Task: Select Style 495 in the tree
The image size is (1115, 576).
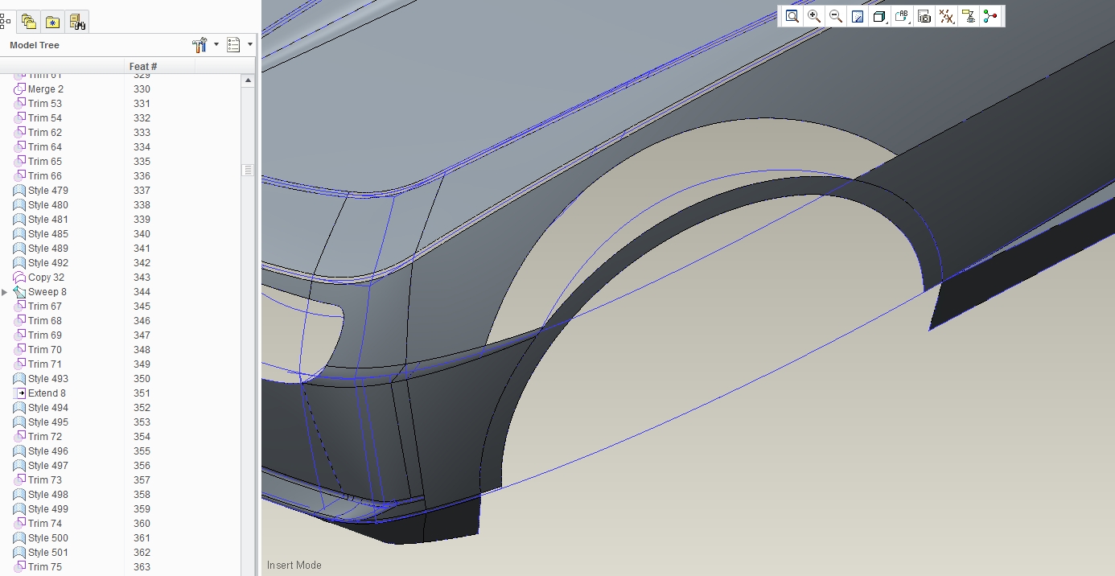Action: tap(48, 422)
